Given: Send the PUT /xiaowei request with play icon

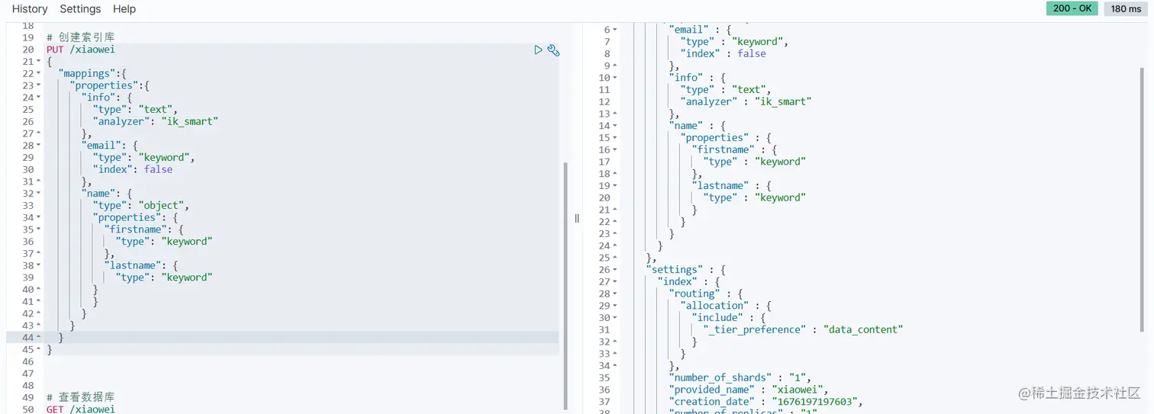Looking at the screenshot, I should pyautogui.click(x=538, y=50).
